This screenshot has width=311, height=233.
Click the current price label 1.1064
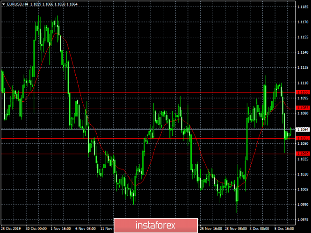303,129
